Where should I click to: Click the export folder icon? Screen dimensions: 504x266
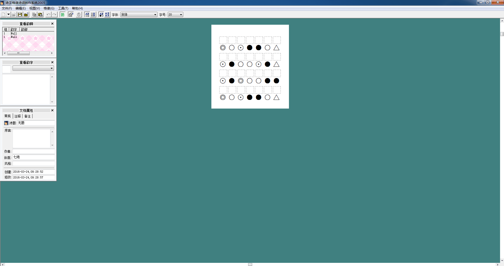[26, 14]
